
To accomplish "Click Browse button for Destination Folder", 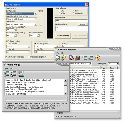I will coord(83,24).
